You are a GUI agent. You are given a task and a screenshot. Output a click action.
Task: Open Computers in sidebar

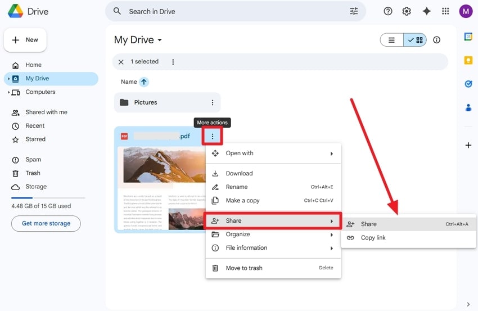click(51, 92)
